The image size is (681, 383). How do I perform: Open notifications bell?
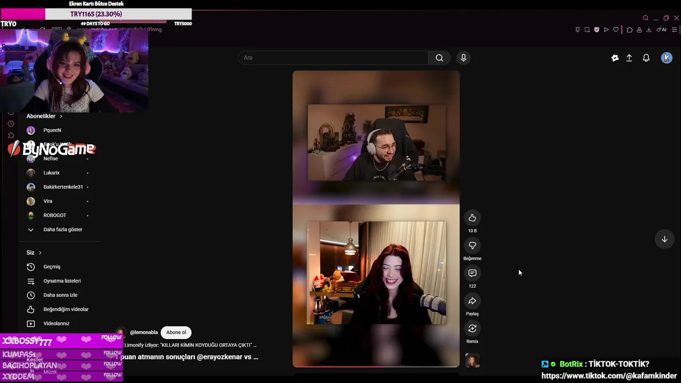(x=646, y=58)
